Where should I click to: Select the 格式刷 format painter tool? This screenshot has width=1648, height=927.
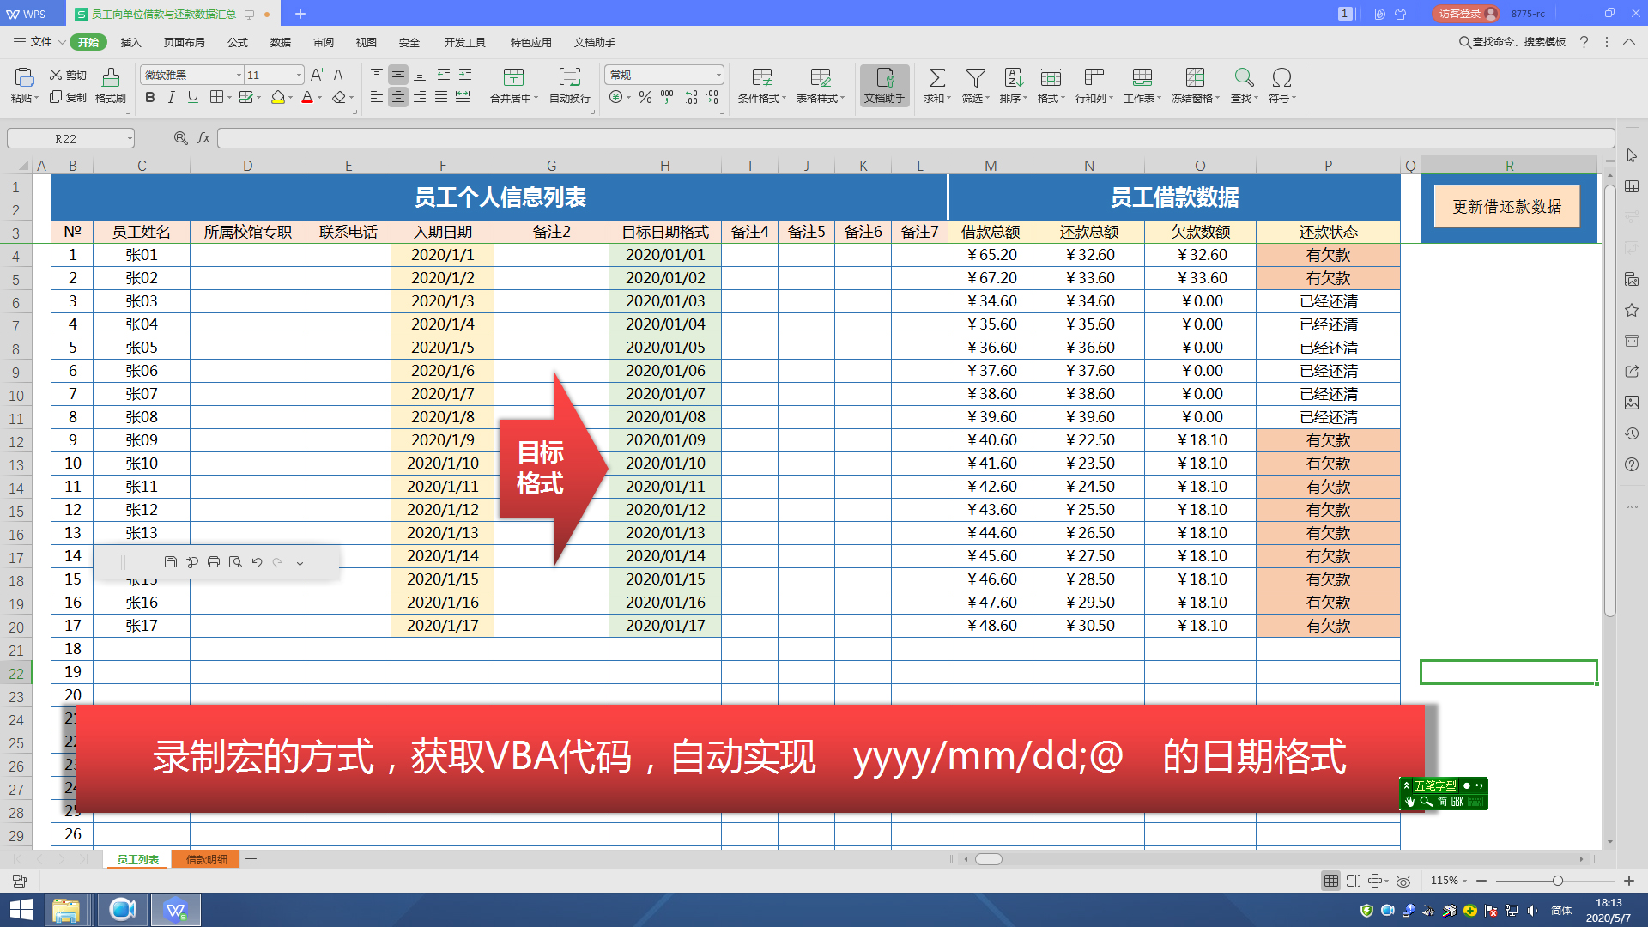[x=110, y=86]
